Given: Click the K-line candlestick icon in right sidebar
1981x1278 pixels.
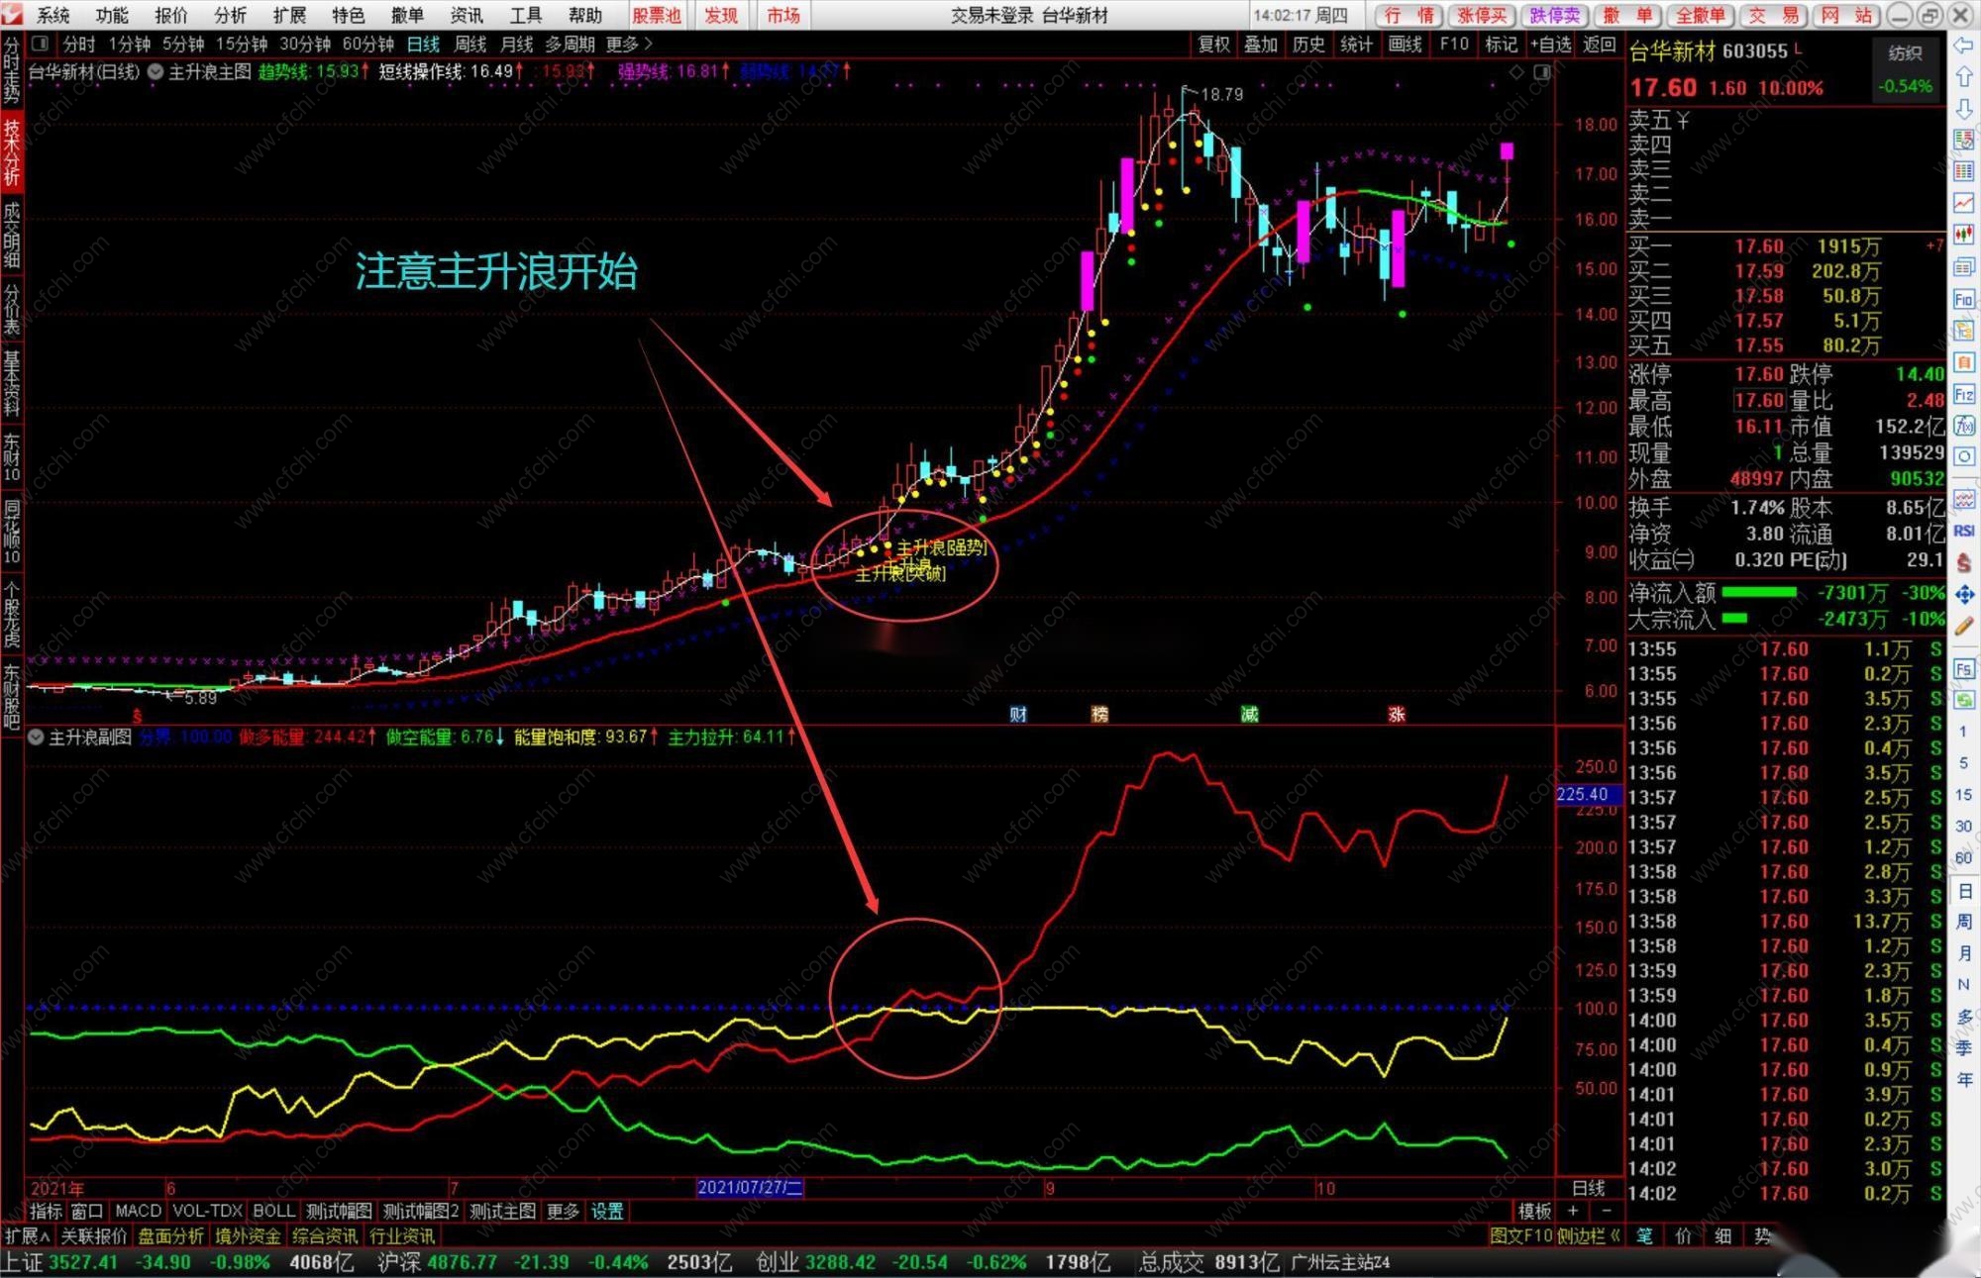Looking at the screenshot, I should coord(1964,234).
